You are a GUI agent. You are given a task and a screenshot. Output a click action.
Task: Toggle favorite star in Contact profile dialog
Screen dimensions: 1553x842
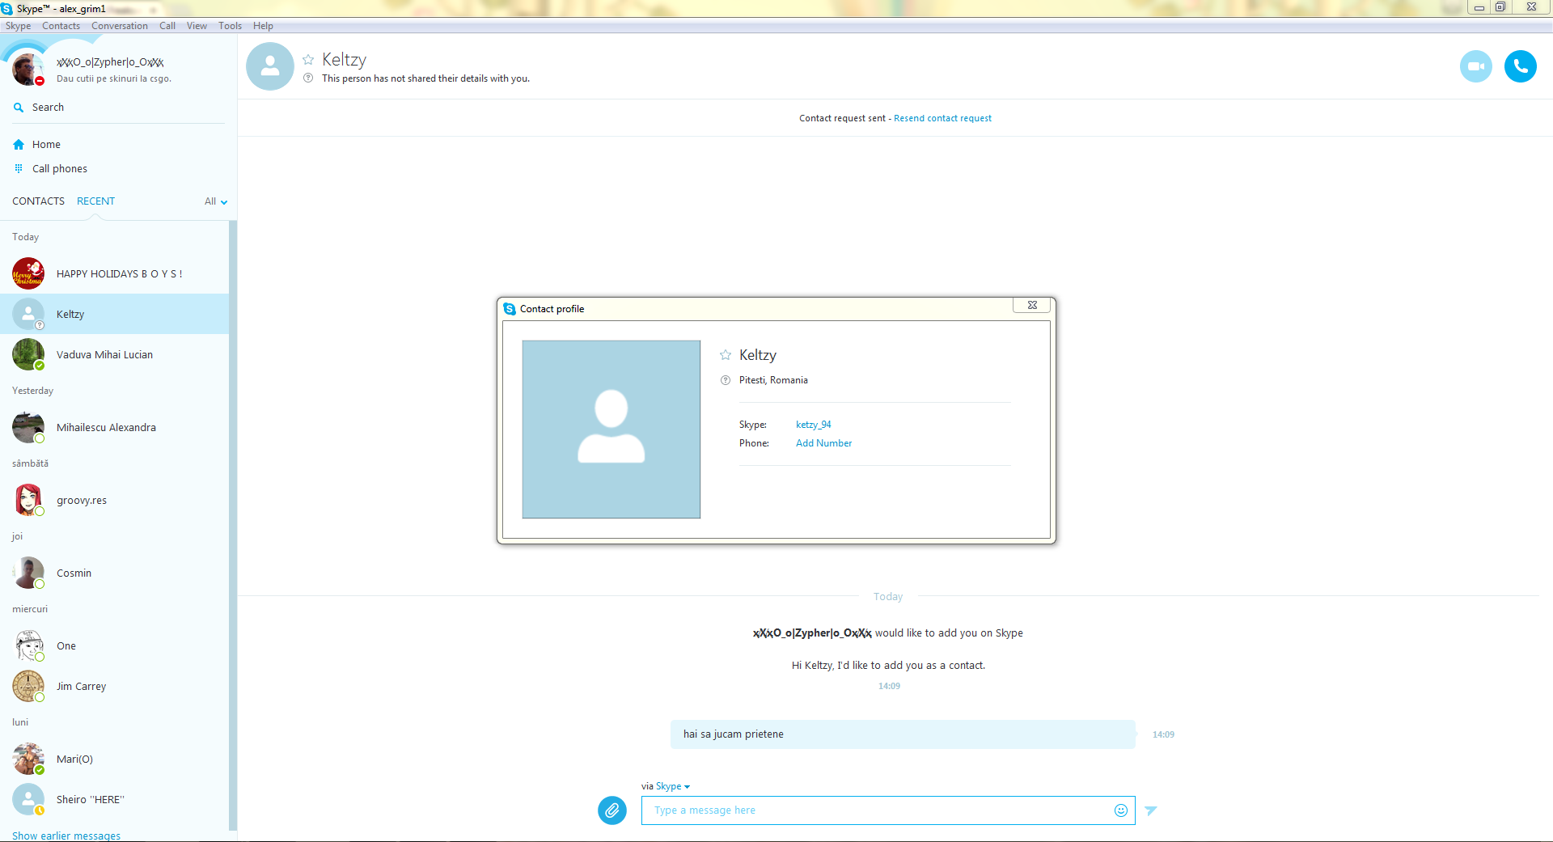tap(726, 355)
